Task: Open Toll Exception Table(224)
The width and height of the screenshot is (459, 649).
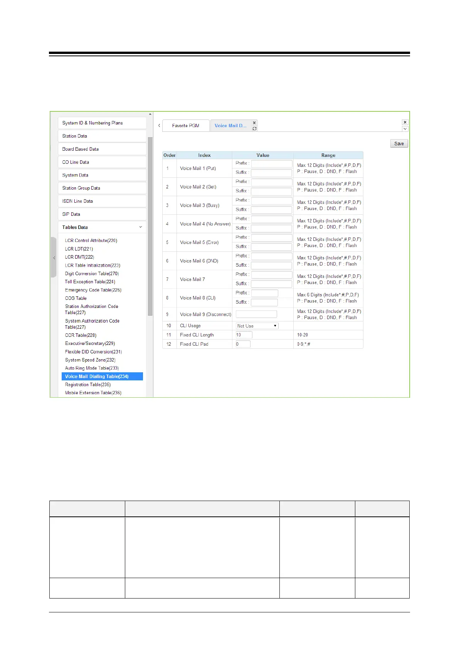Action: [90, 282]
